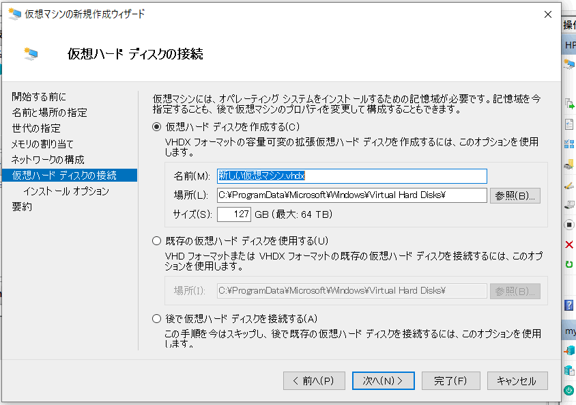Select 既存の仮想ハード ディスクを使用する radio option
The width and height of the screenshot is (576, 405).
click(156, 241)
